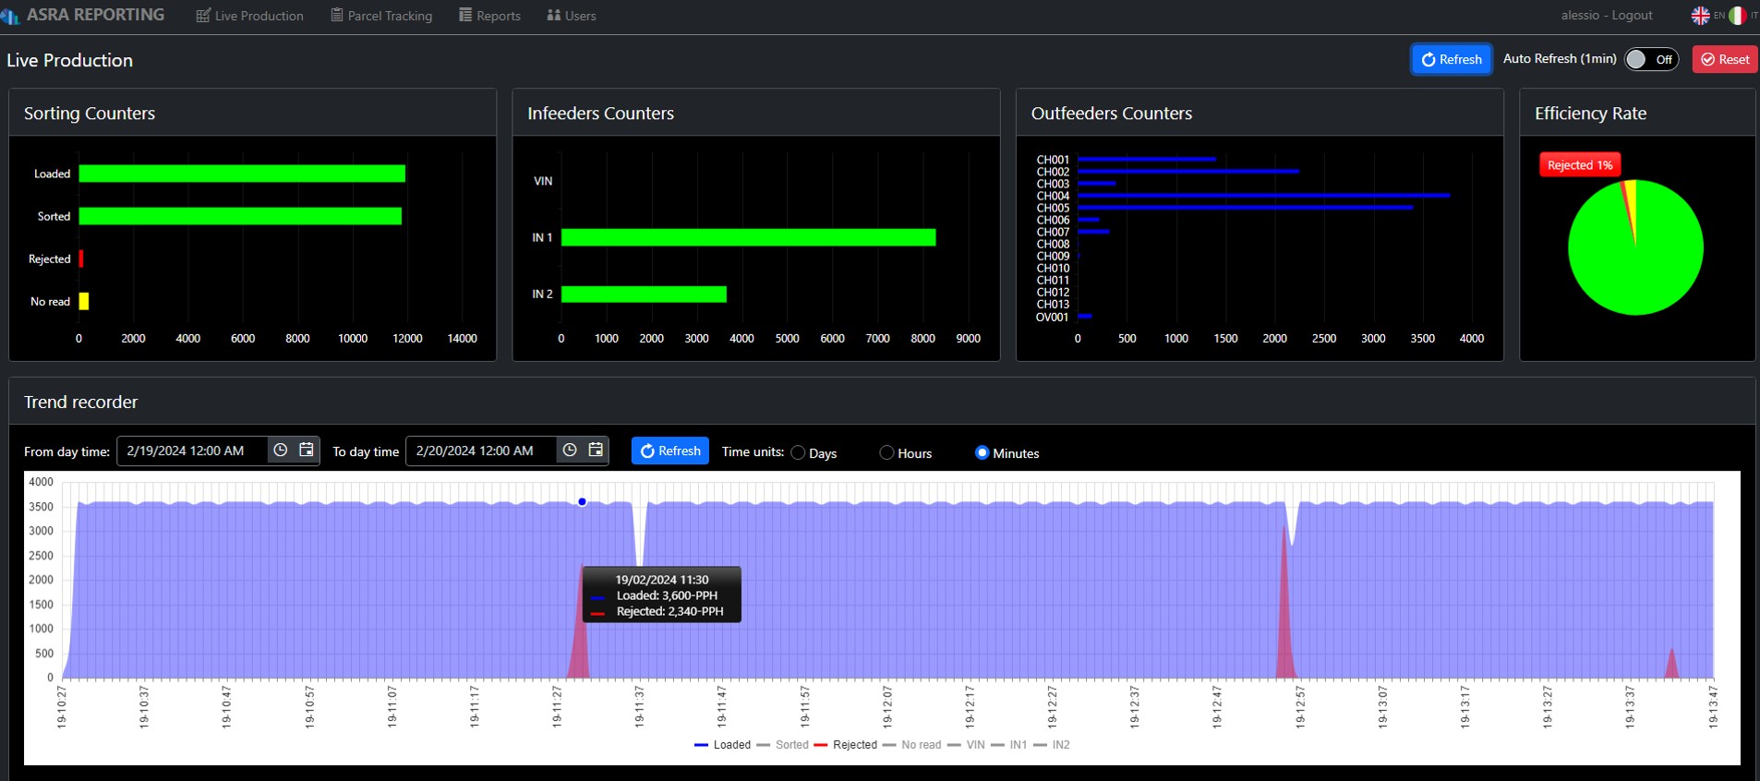
Task: Click the CH005 outfeeder bar
Action: tap(1246, 208)
